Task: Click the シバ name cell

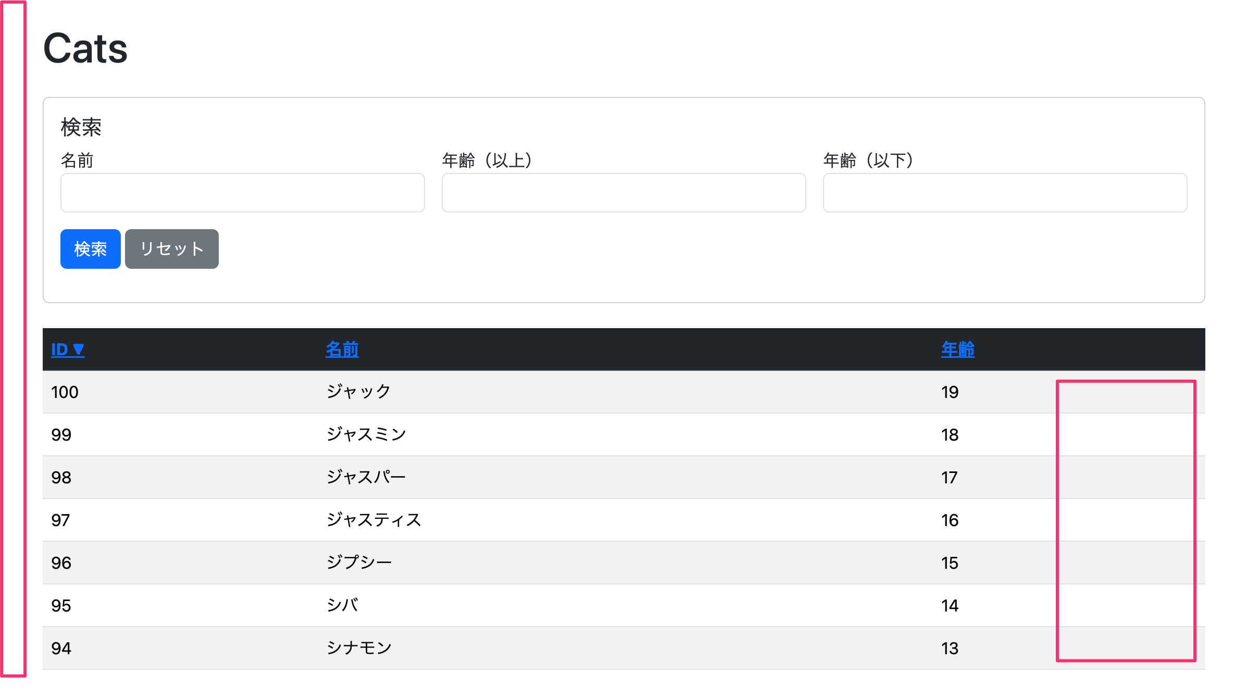Action: click(x=342, y=605)
